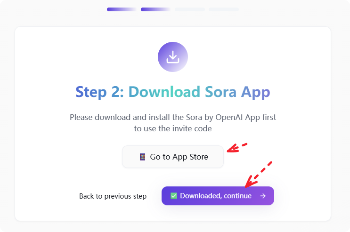The height and width of the screenshot is (232, 350).
Task: Go back to previous step
Action: point(113,196)
